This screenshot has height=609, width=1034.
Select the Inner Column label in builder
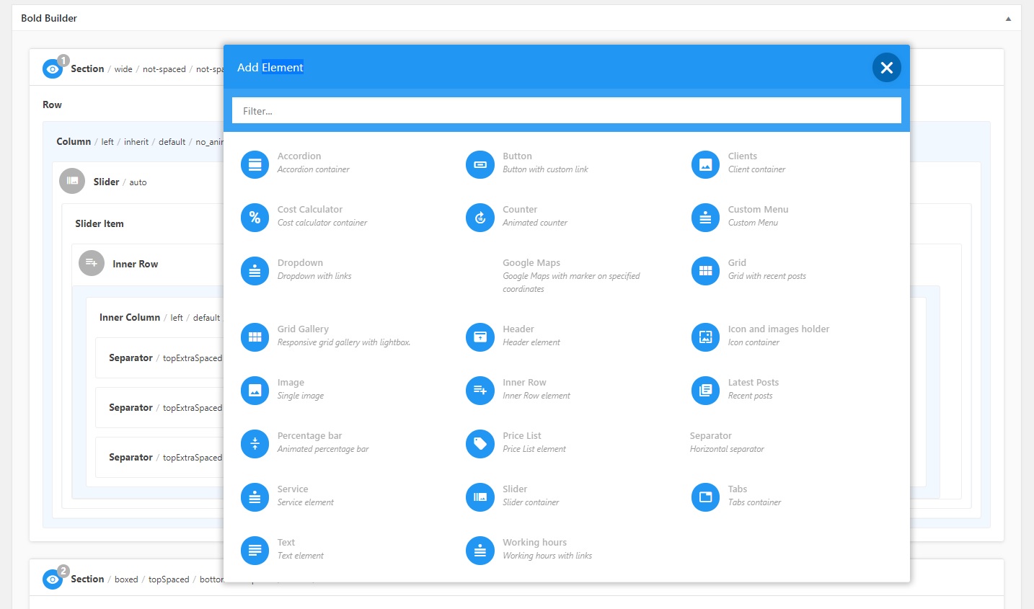click(x=130, y=317)
